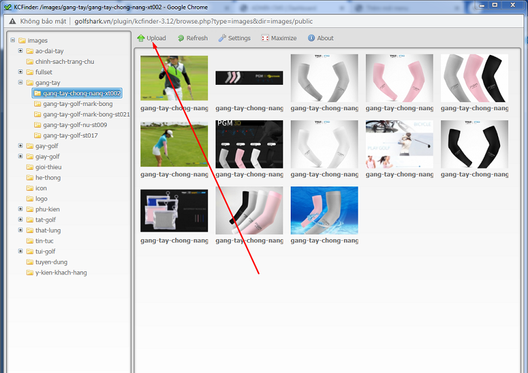Select the gang-tay-golf-mark-bong folder

click(x=78, y=104)
